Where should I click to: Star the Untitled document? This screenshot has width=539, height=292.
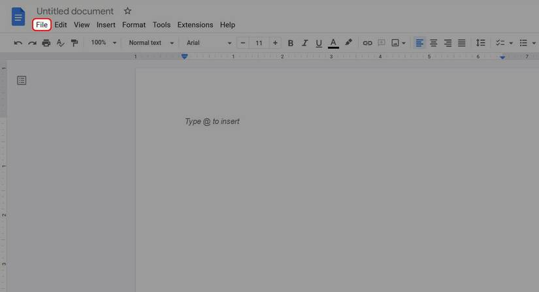(x=127, y=11)
